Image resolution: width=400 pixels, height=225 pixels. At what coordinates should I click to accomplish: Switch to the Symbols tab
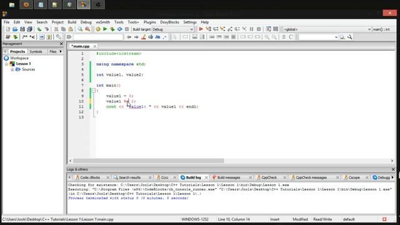[36, 51]
